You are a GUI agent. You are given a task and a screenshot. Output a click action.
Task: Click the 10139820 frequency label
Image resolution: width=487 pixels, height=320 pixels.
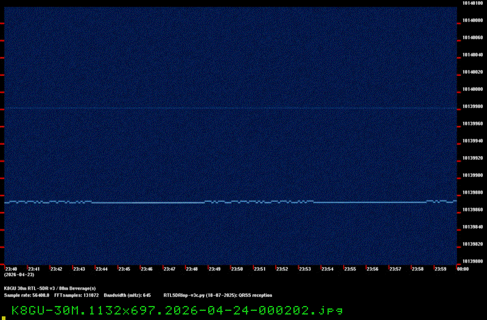[473, 244]
